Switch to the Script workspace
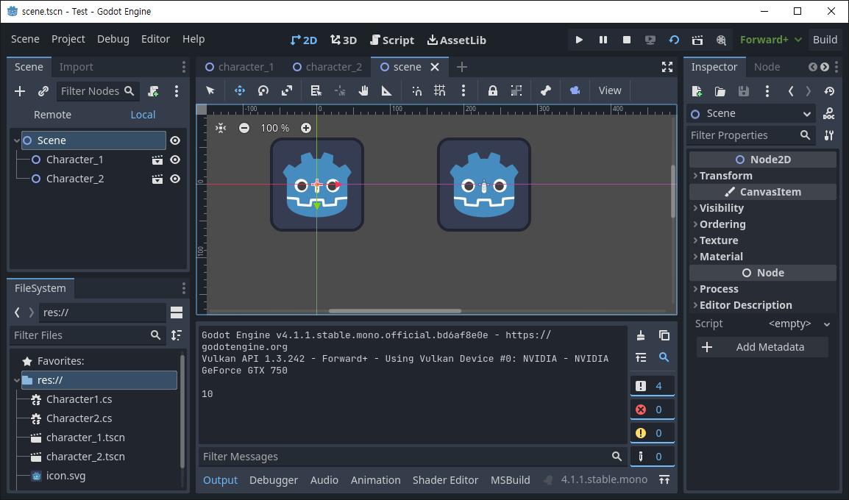849x500 pixels. click(392, 40)
